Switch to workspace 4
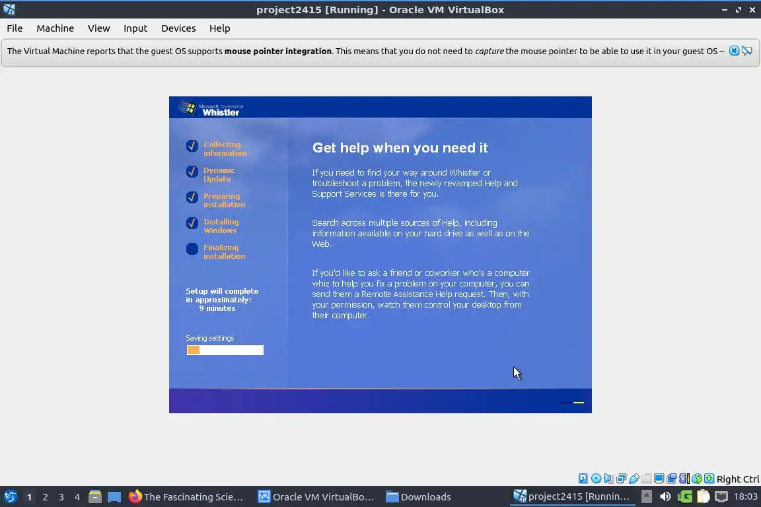Screen dimensions: 761x507 [x=77, y=497]
